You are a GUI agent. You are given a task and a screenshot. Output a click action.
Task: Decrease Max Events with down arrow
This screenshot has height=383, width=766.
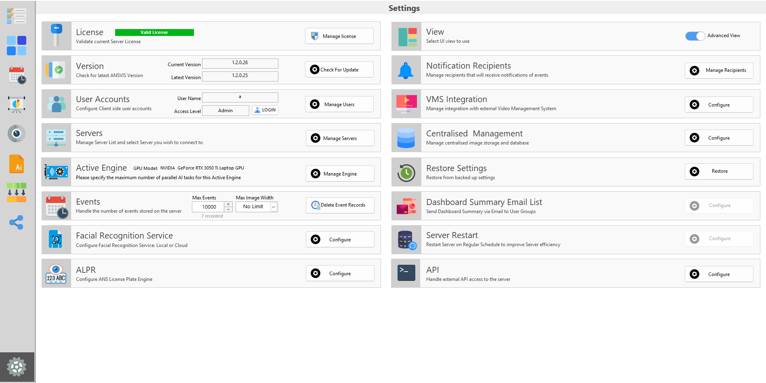(x=229, y=209)
